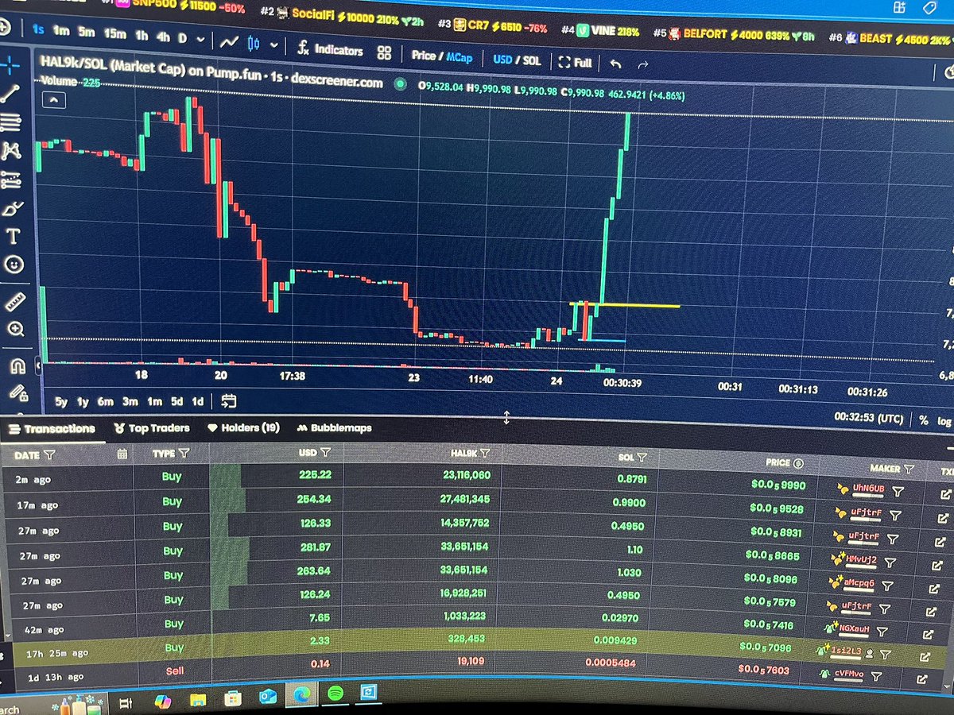Select the 1s timeframe
Image resolution: width=954 pixels, height=715 pixels.
(x=38, y=29)
